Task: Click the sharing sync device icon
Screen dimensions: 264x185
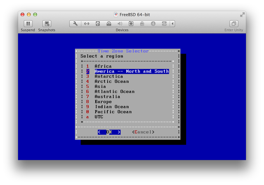Action: 164,24
